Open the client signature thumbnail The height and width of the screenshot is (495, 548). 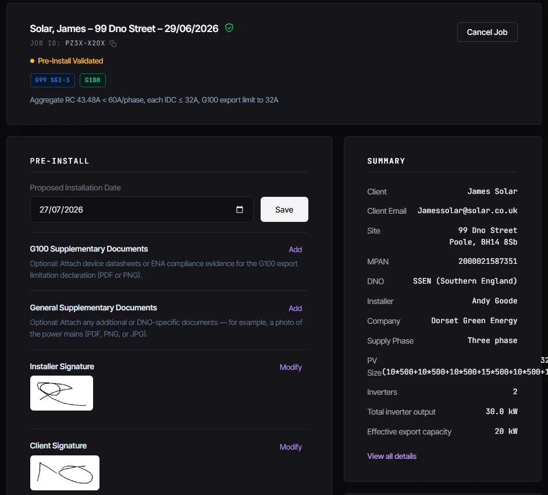tap(65, 473)
